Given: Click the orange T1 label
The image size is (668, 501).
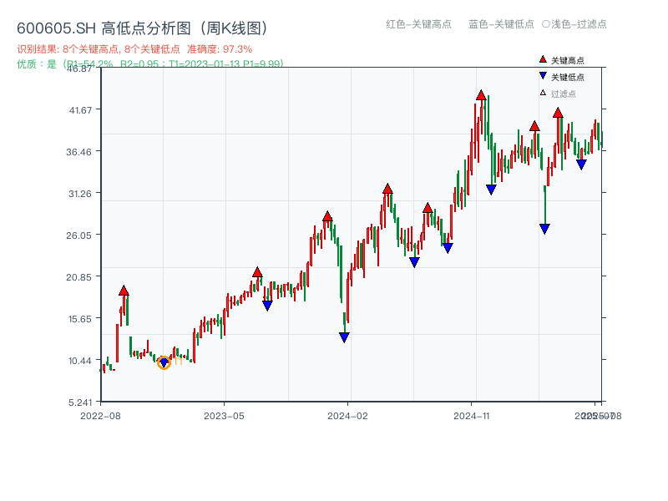Looking at the screenshot, I should pos(178,362).
